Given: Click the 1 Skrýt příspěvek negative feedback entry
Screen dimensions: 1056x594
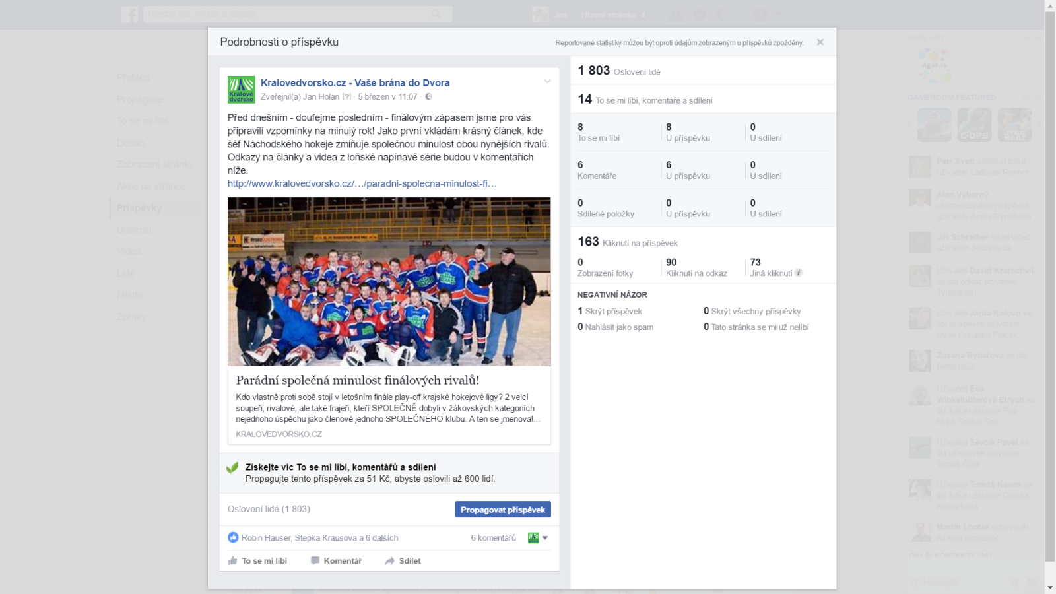Looking at the screenshot, I should (x=610, y=311).
